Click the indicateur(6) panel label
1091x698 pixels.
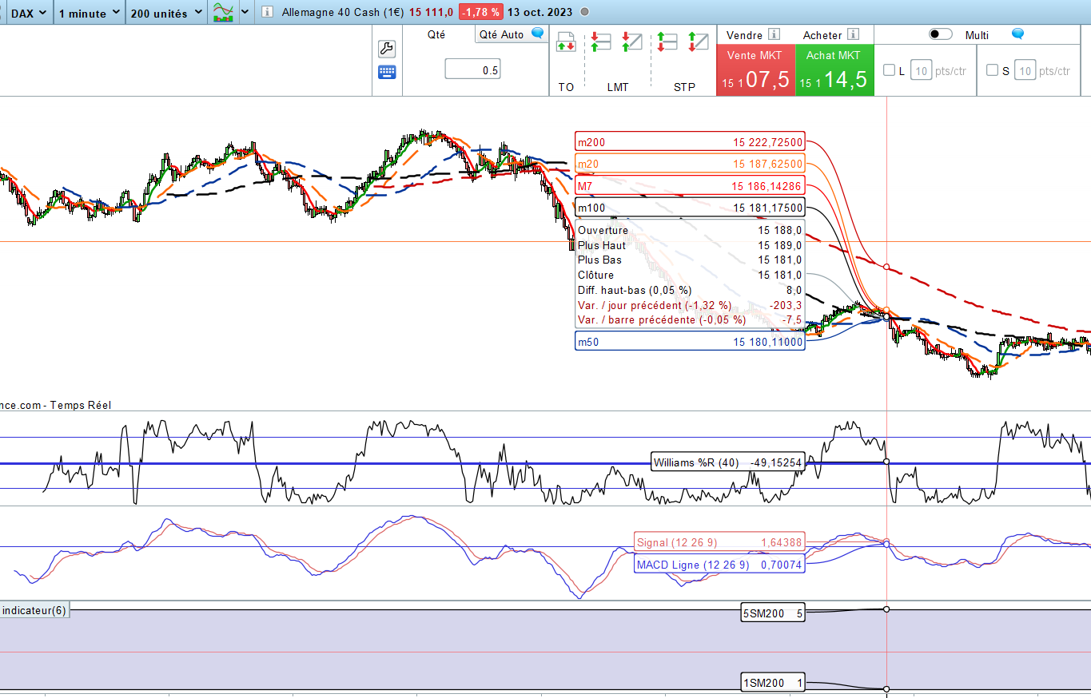pyautogui.click(x=34, y=610)
